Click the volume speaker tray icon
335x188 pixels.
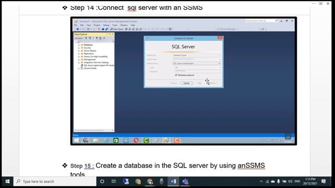pyautogui.click(x=290, y=181)
